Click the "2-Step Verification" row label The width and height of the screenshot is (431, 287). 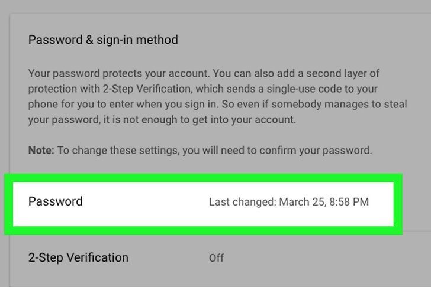pyautogui.click(x=78, y=257)
